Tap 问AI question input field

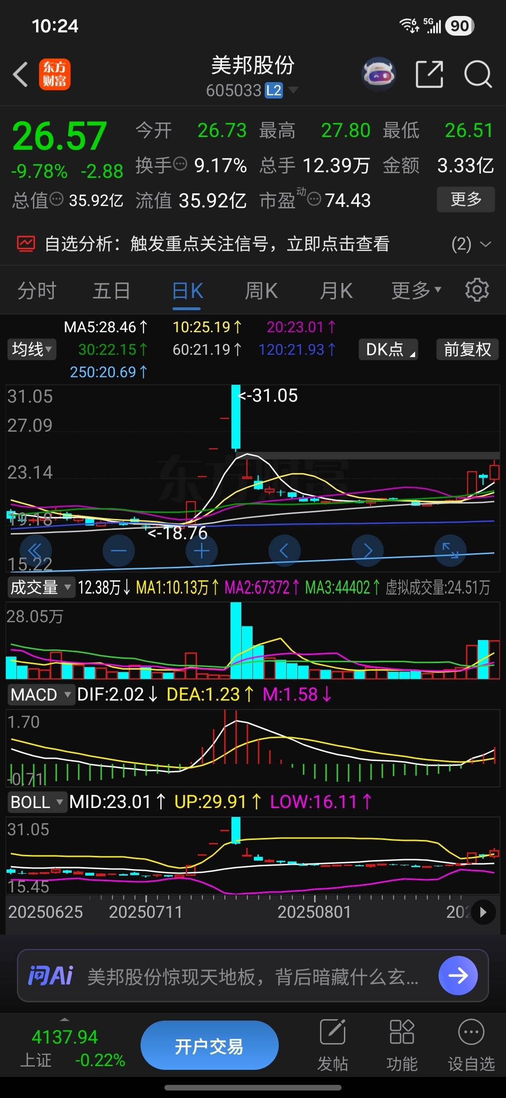tap(253, 976)
